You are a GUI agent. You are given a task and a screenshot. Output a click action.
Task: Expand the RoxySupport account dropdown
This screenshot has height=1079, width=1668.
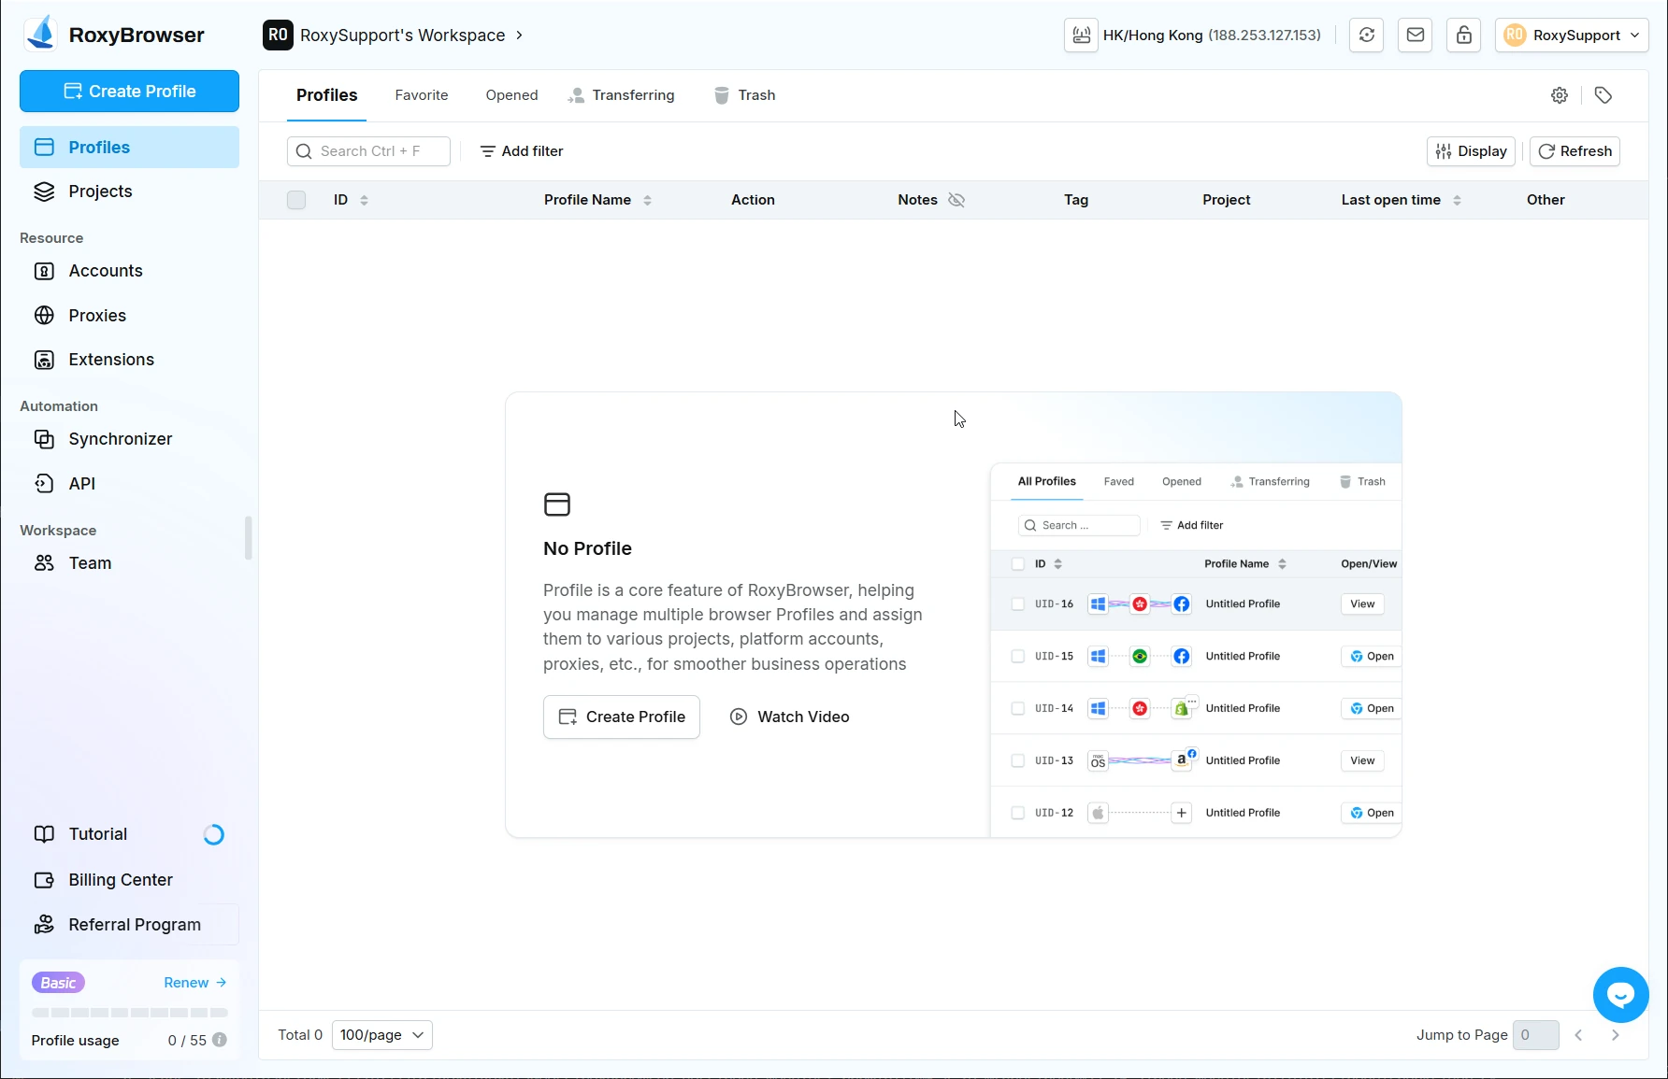coord(1571,35)
